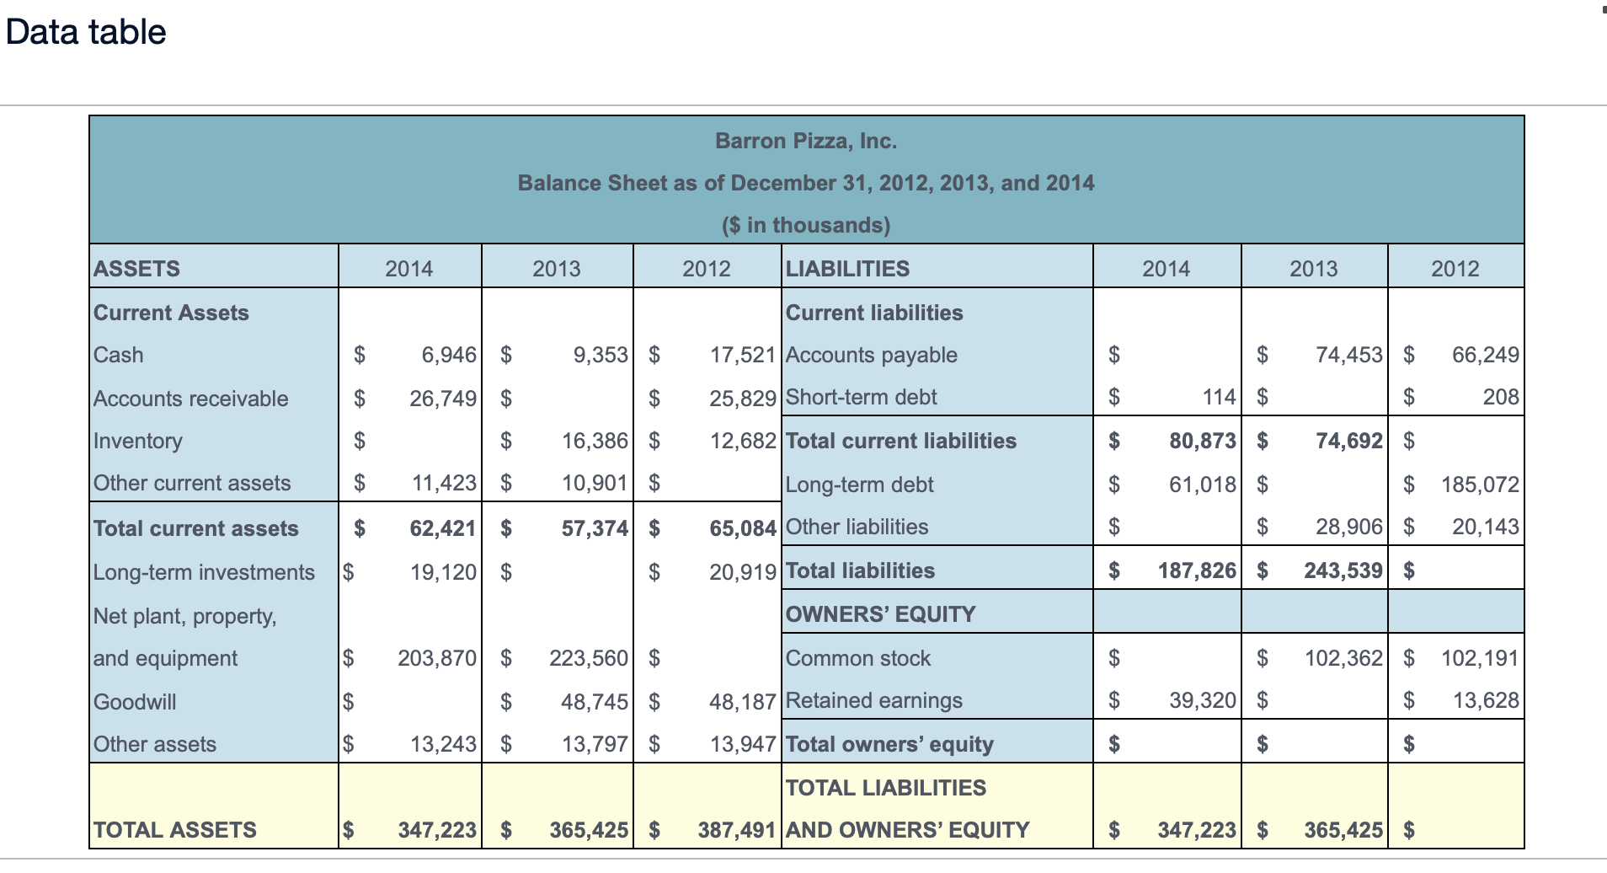This screenshot has height=873, width=1607.
Task: Click the Balance Sheet date subtitle
Action: (806, 183)
